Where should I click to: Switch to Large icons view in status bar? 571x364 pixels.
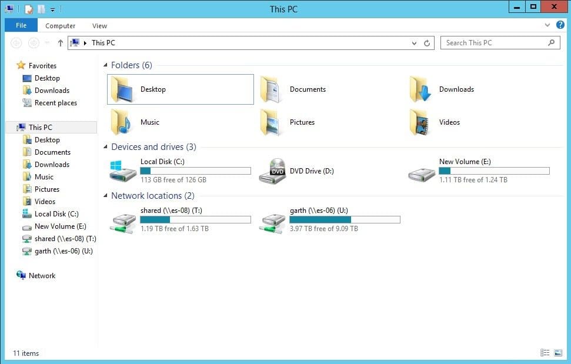(x=558, y=352)
